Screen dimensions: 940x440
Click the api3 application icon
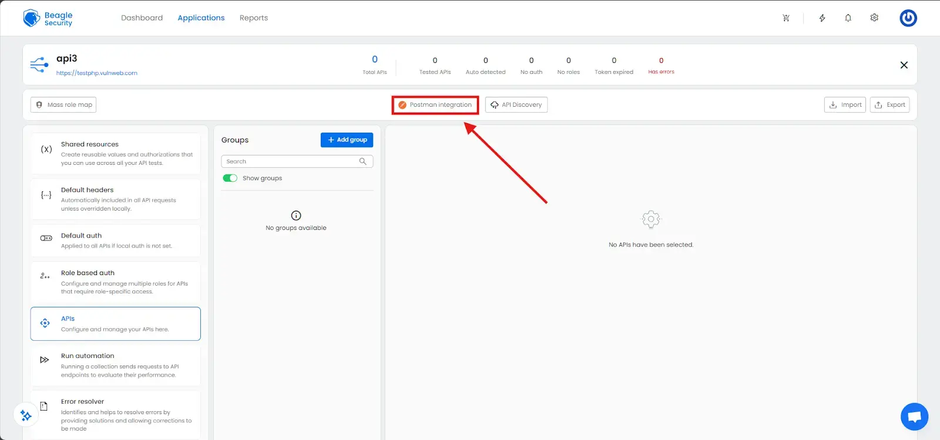[39, 65]
